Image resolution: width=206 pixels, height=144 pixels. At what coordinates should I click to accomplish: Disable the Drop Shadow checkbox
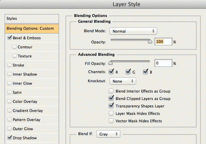click(x=9, y=138)
